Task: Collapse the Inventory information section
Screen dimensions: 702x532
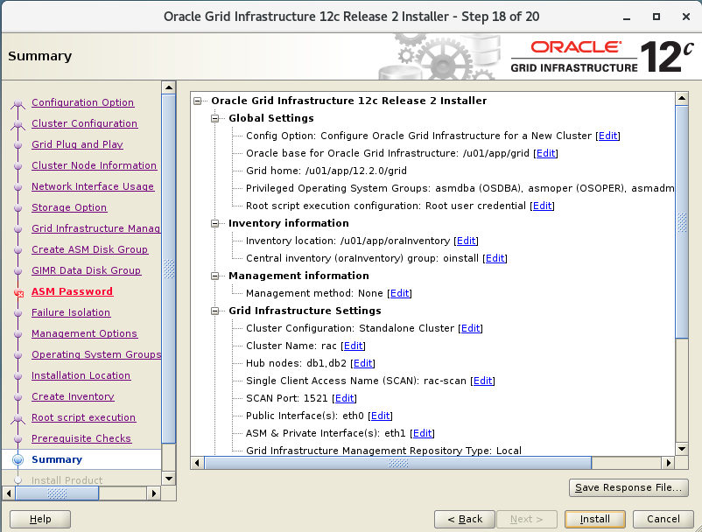Action: (215, 223)
